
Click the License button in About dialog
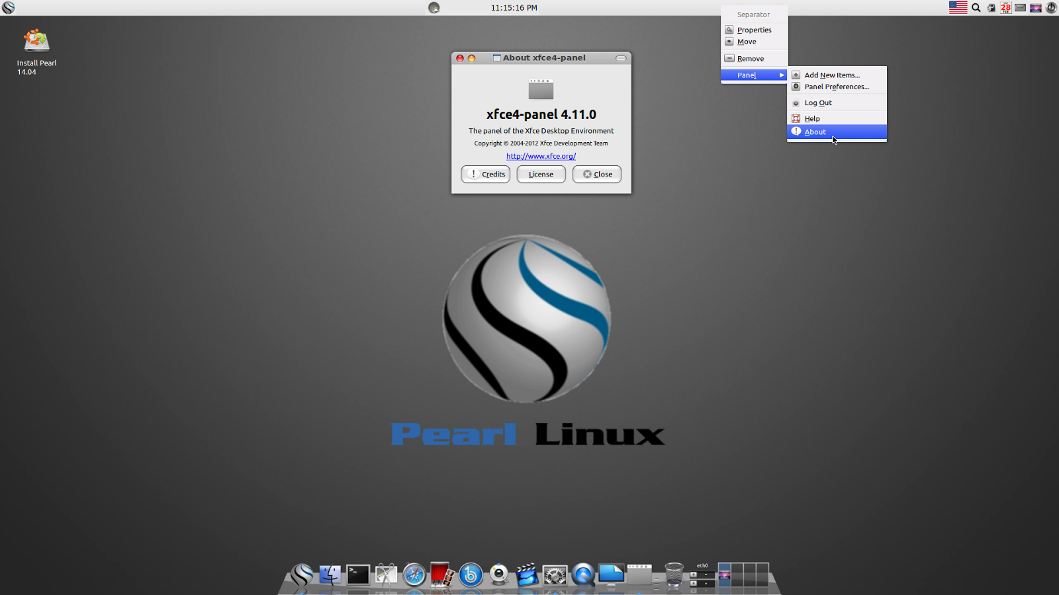pos(541,174)
